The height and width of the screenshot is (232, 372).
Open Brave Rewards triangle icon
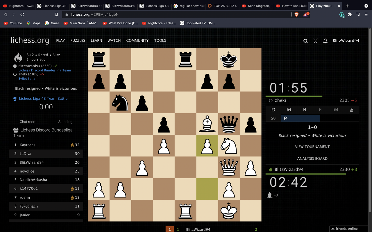tap(306, 14)
